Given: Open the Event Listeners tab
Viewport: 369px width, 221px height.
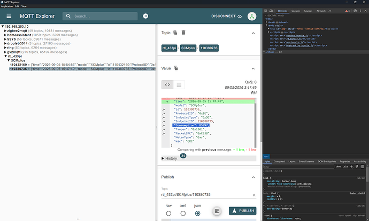Looking at the screenshot, I should coord(306,162).
